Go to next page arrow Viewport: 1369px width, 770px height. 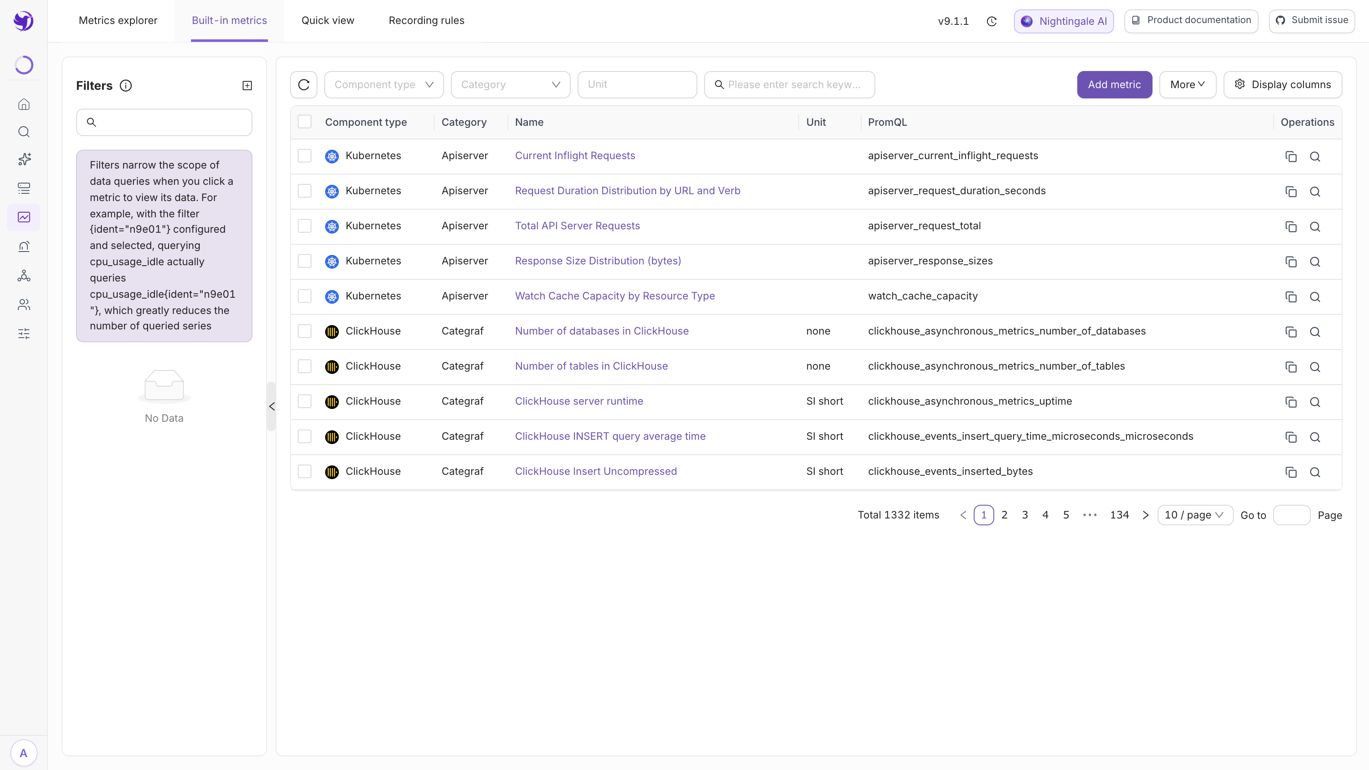point(1146,515)
